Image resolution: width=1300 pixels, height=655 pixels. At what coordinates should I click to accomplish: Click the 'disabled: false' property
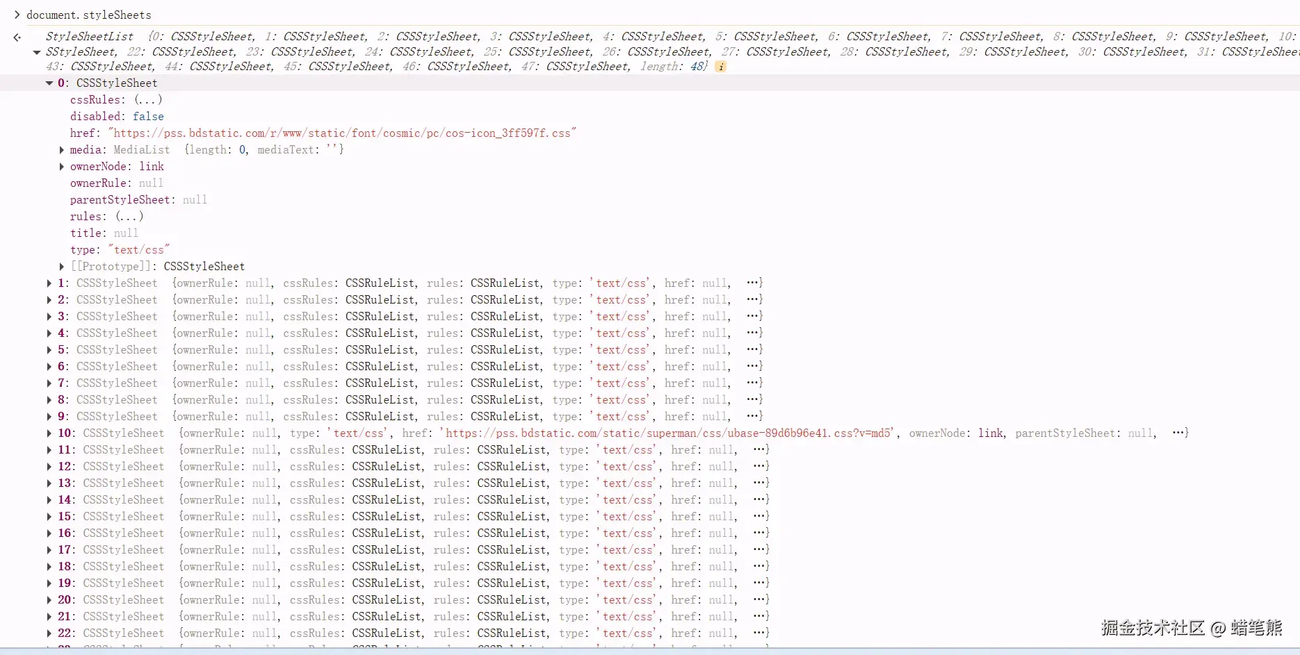pos(117,117)
